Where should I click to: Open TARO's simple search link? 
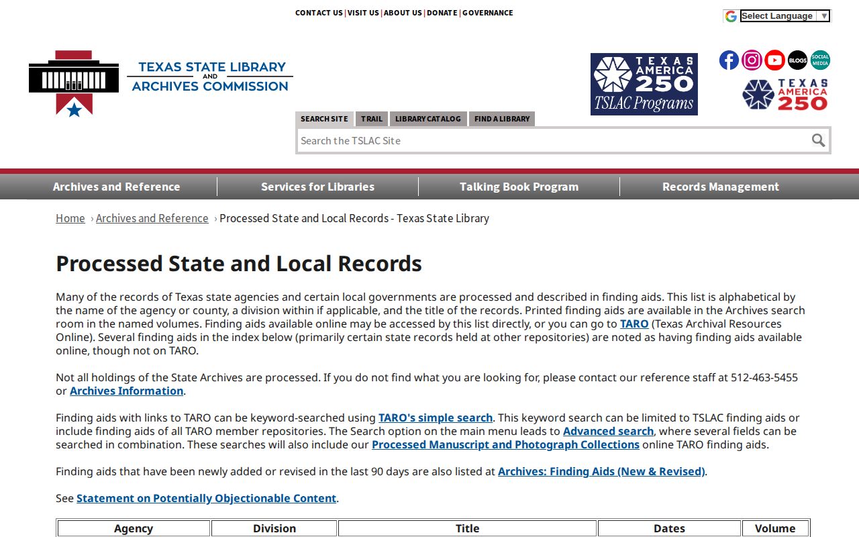click(436, 418)
